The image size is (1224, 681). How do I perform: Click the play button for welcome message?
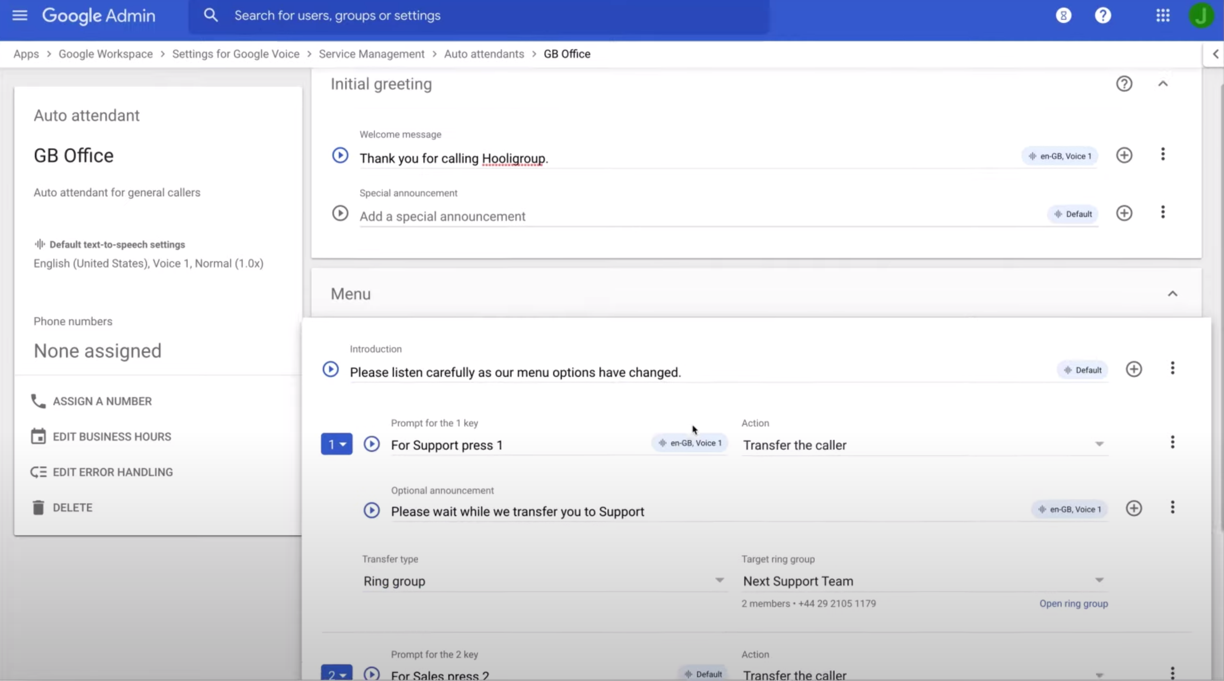coord(341,155)
